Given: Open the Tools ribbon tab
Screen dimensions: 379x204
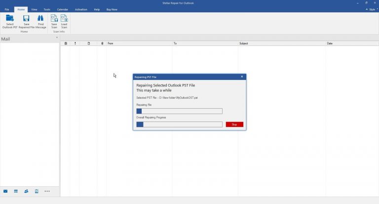Looking at the screenshot, I should [47, 9].
